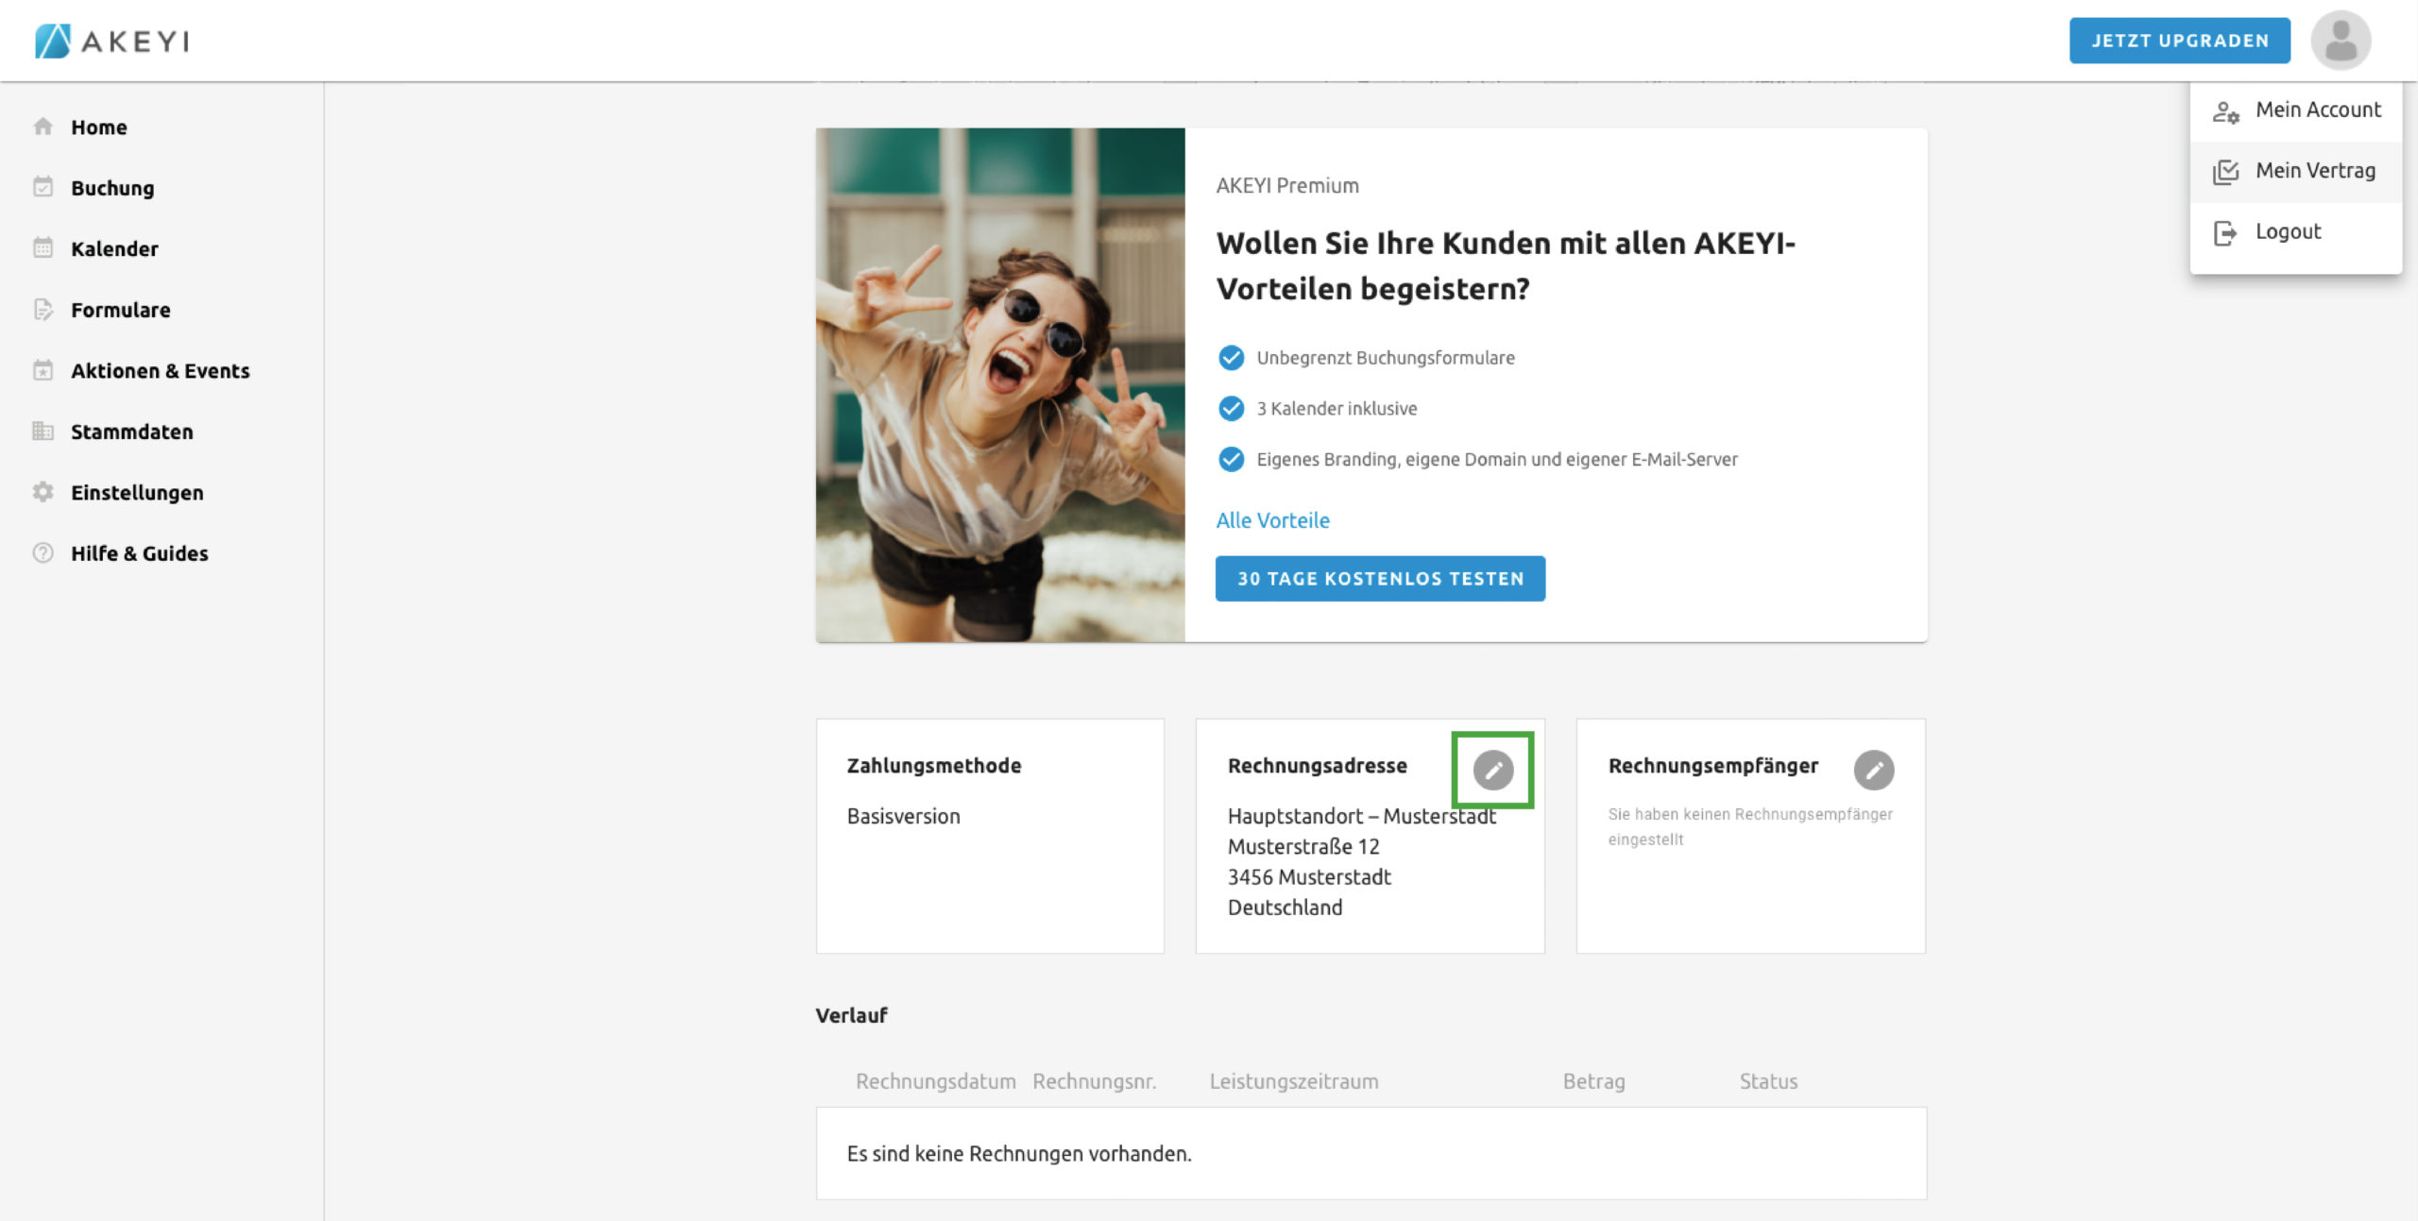Click the Hilfe & Guides question icon
Viewport: 2418px width, 1221px height.
click(43, 552)
